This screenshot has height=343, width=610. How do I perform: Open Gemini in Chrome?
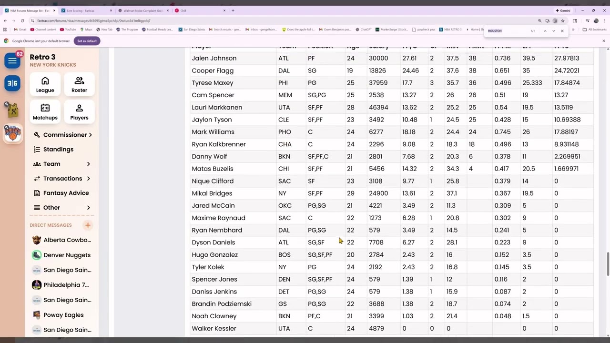coord(563,10)
